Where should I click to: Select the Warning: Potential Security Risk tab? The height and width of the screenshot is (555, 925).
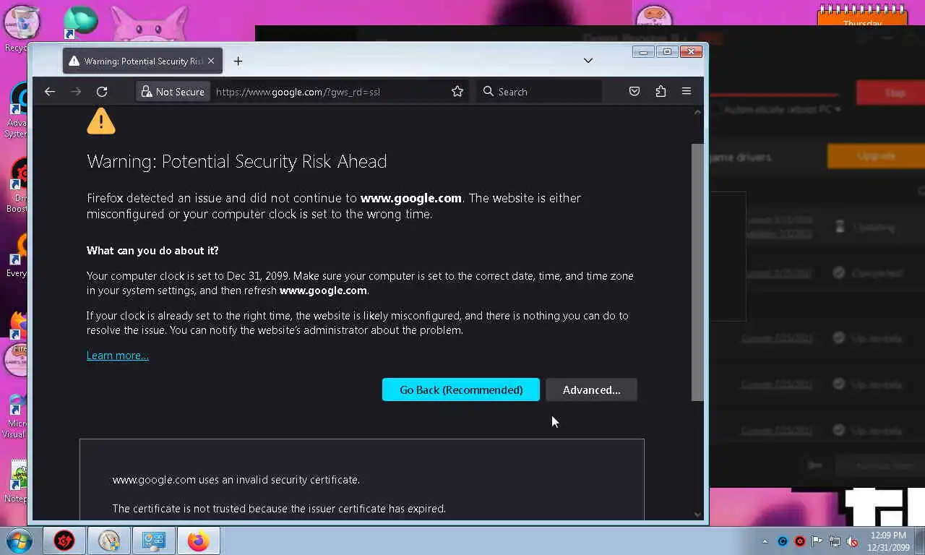pyautogui.click(x=143, y=61)
